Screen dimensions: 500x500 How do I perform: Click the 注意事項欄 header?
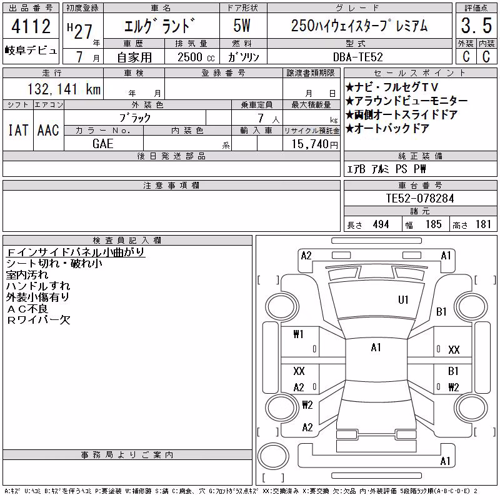point(171,185)
